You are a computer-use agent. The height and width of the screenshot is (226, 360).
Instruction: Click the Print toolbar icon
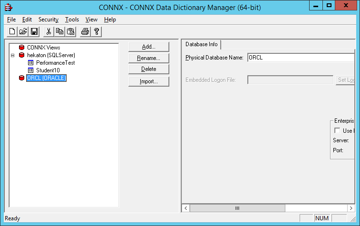click(x=85, y=31)
